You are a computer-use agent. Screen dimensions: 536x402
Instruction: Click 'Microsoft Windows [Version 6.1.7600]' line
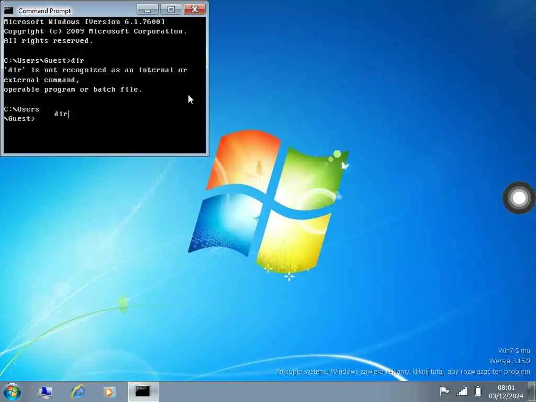coord(84,22)
